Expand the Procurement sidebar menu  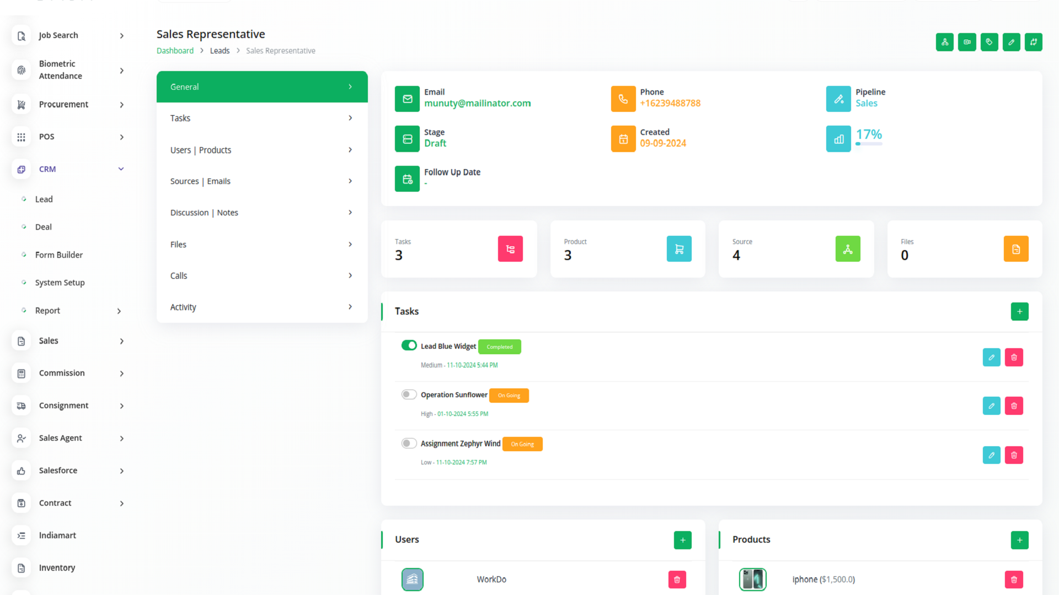121,105
